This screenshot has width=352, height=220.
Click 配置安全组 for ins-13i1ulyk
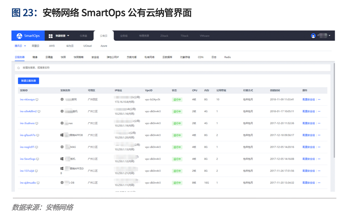point(309,171)
